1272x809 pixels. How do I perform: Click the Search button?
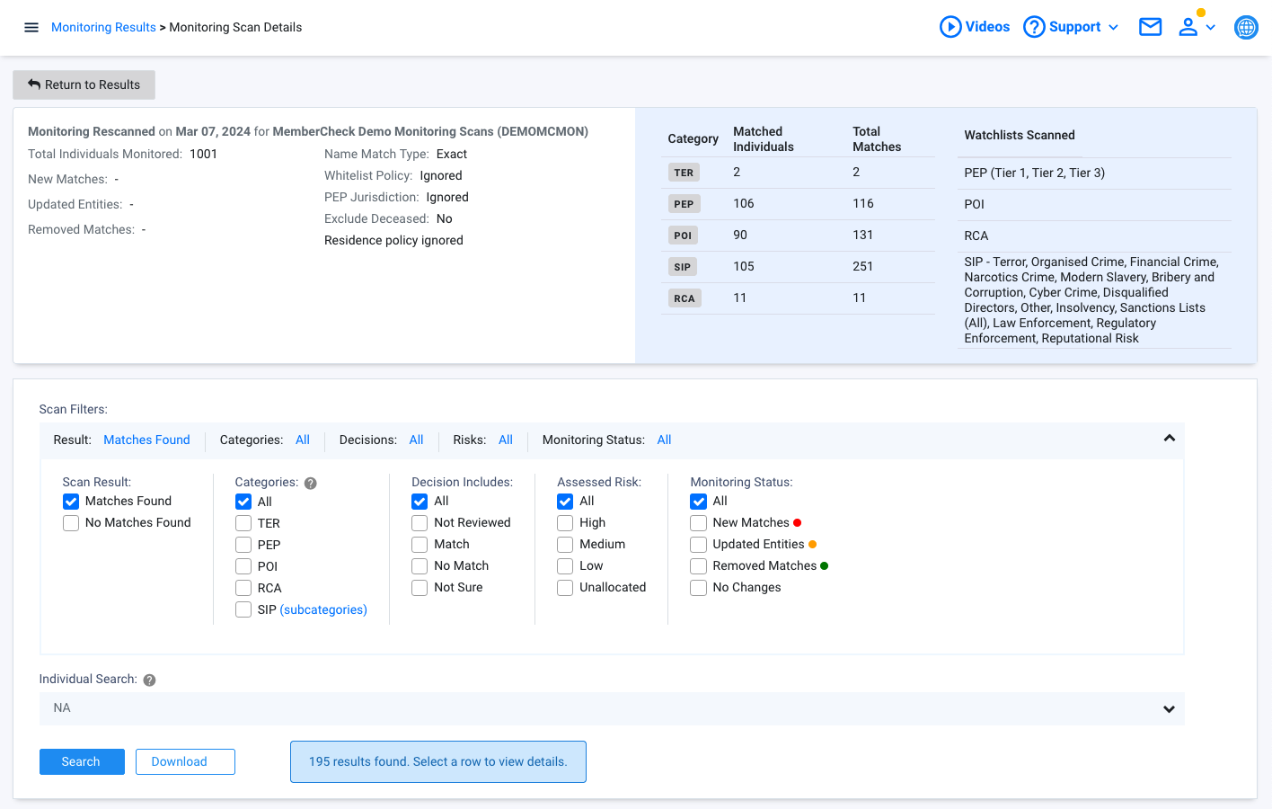click(82, 761)
